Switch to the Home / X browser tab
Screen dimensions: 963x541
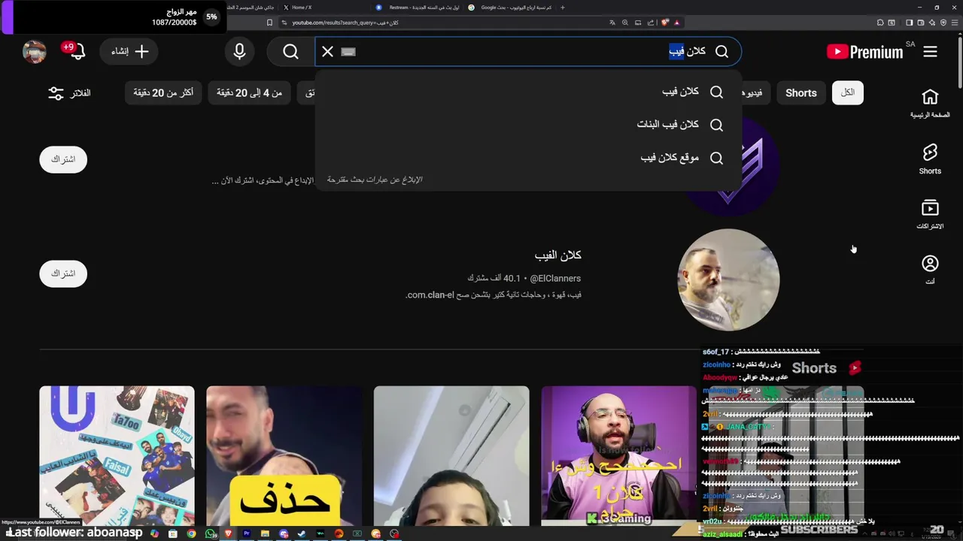coord(301,8)
